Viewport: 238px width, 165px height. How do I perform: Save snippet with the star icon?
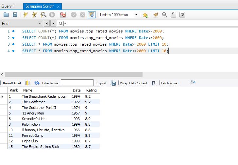tap(145, 15)
